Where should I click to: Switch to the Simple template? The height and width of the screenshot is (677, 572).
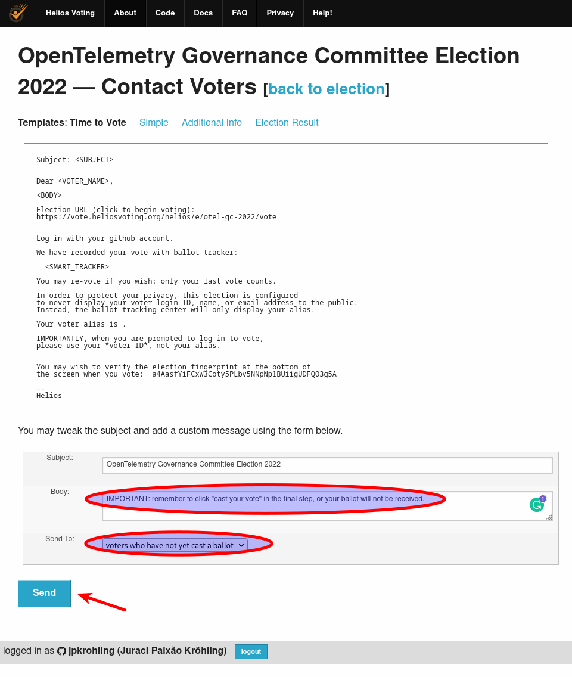click(x=154, y=122)
